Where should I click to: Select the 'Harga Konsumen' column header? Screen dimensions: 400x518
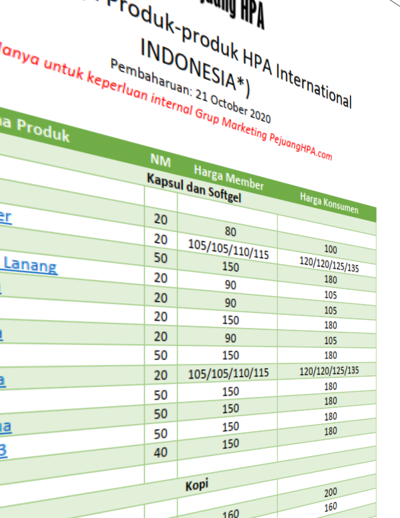[329, 203]
